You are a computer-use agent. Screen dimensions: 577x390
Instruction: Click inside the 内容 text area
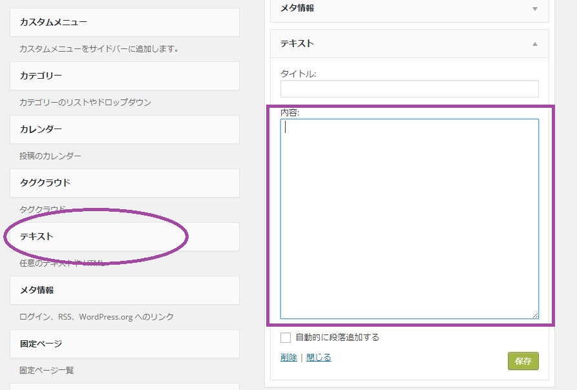pyautogui.click(x=409, y=218)
